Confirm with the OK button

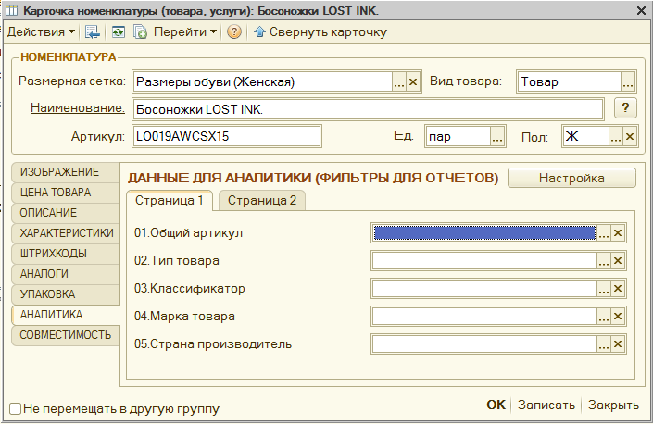click(496, 405)
